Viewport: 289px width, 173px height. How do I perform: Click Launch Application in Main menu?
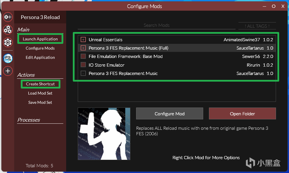click(40, 39)
